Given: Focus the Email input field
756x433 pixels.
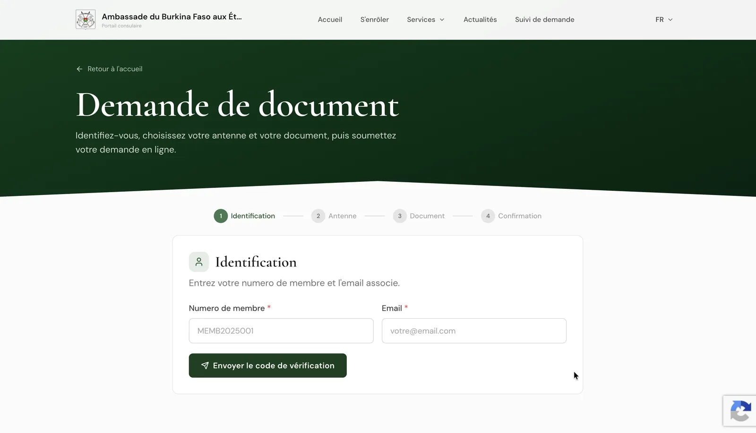Looking at the screenshot, I should 474,331.
